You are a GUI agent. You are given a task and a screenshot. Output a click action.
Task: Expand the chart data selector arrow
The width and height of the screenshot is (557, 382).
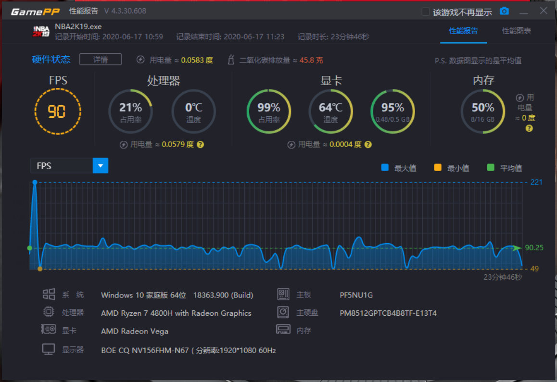pos(101,166)
